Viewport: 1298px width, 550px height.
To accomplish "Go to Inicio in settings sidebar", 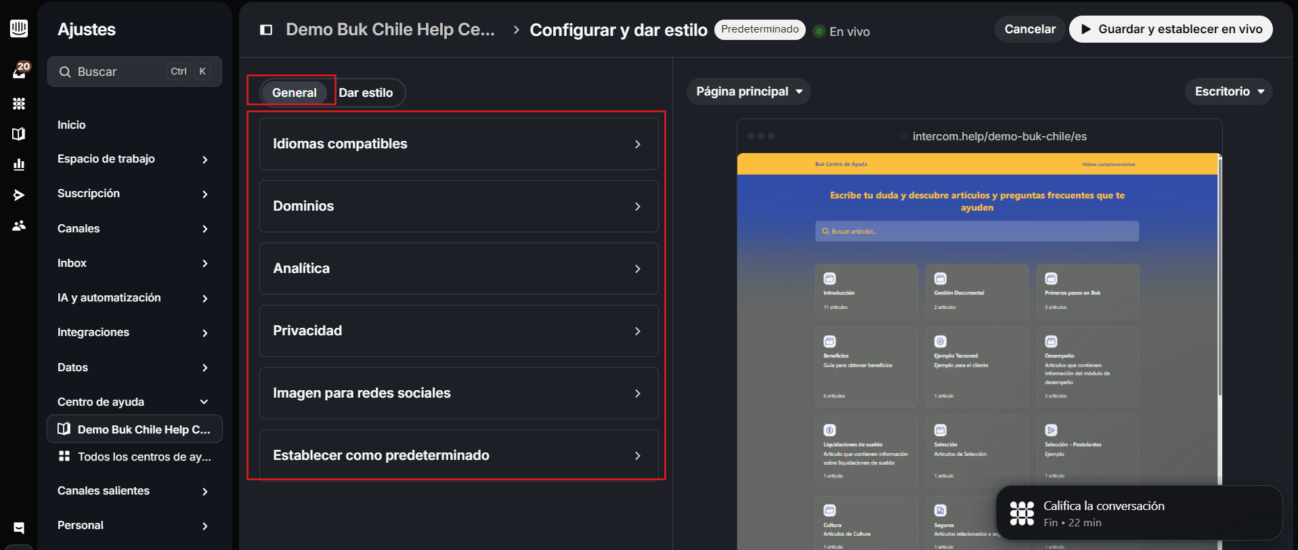I will 72,125.
